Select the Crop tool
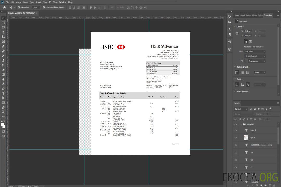The image size is (281, 187). [3, 37]
